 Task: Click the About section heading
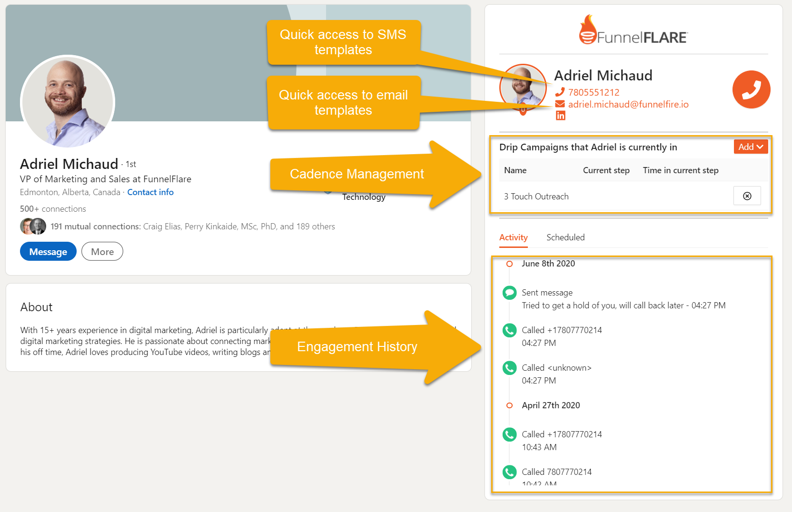tap(36, 307)
